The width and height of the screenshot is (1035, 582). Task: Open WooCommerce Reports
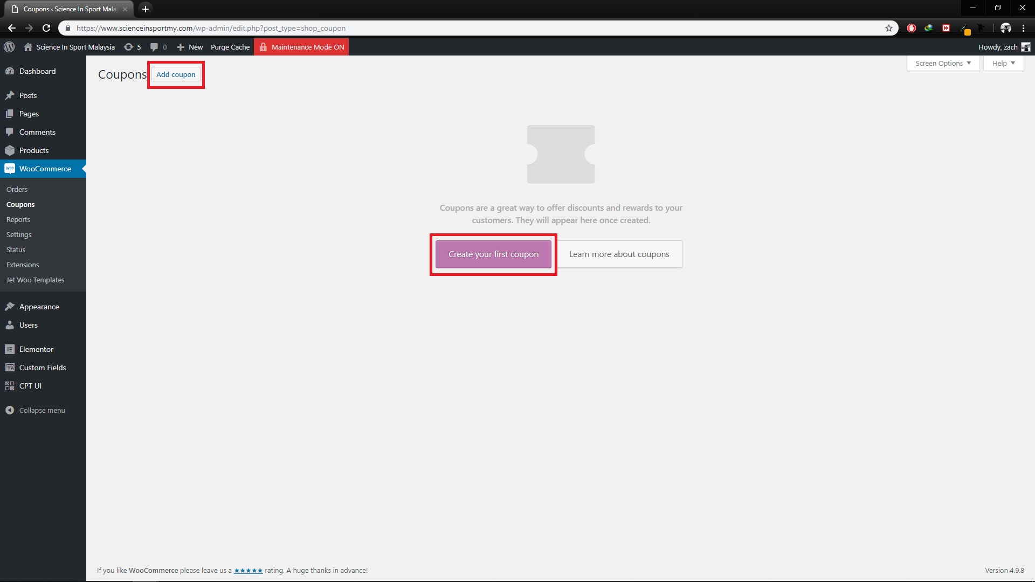pos(18,219)
